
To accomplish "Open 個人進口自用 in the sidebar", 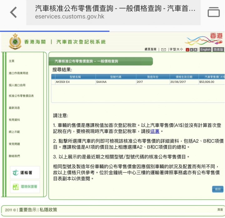I will [x=17, y=85].
